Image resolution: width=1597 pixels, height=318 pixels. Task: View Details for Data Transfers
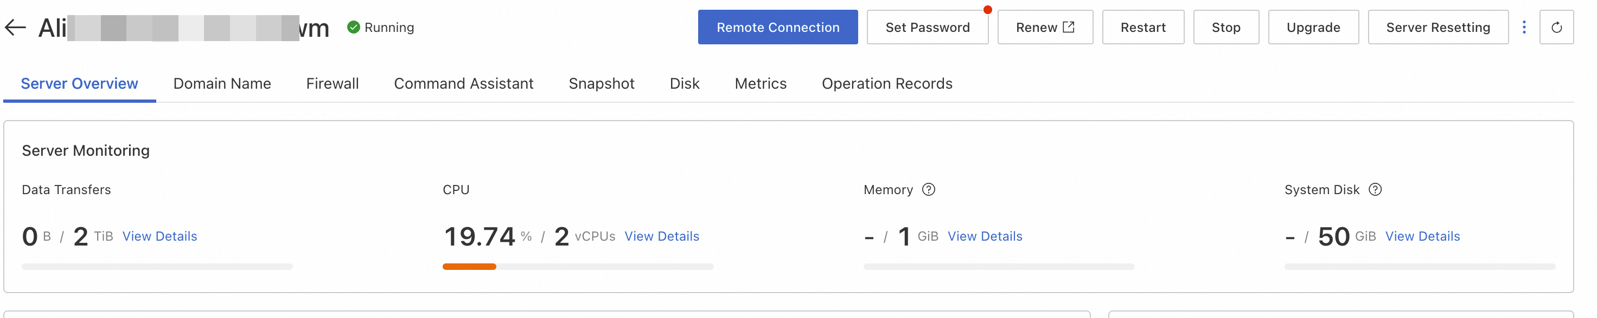(159, 236)
